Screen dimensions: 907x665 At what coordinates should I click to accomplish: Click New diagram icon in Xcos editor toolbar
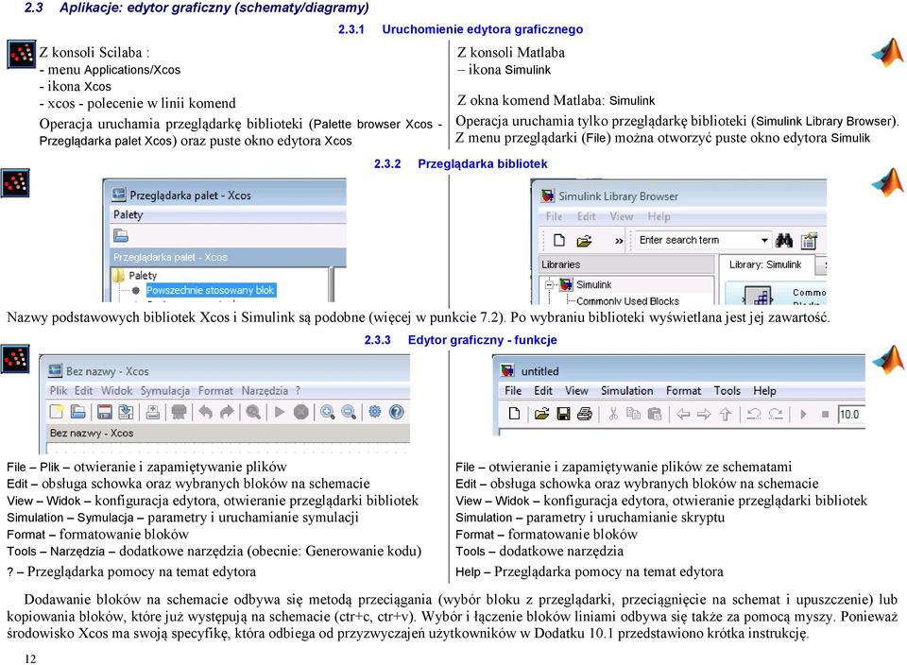click(x=57, y=412)
